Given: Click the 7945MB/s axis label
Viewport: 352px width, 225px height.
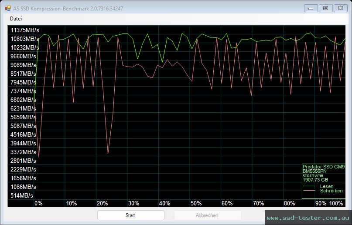Looking at the screenshot, I should coord(23,82).
